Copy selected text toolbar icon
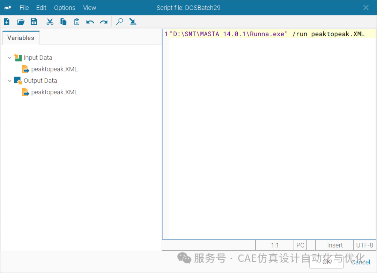 point(64,22)
